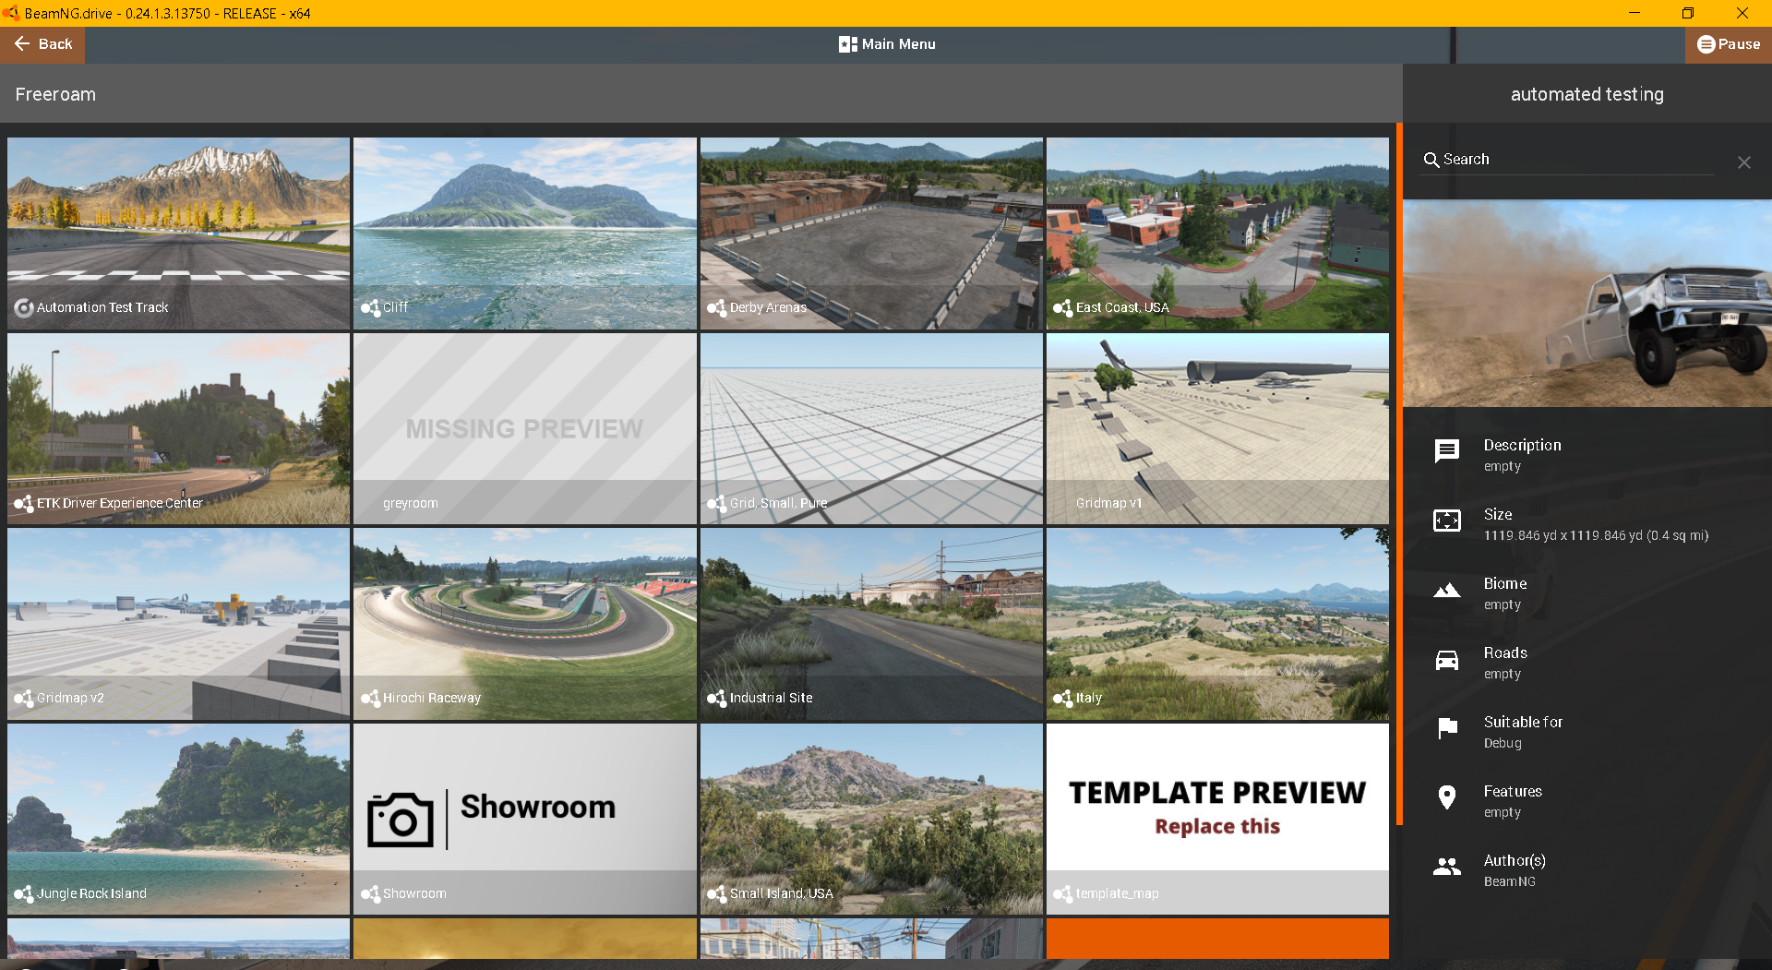
Task: Select the Small Island, USA map
Action: (x=871, y=820)
